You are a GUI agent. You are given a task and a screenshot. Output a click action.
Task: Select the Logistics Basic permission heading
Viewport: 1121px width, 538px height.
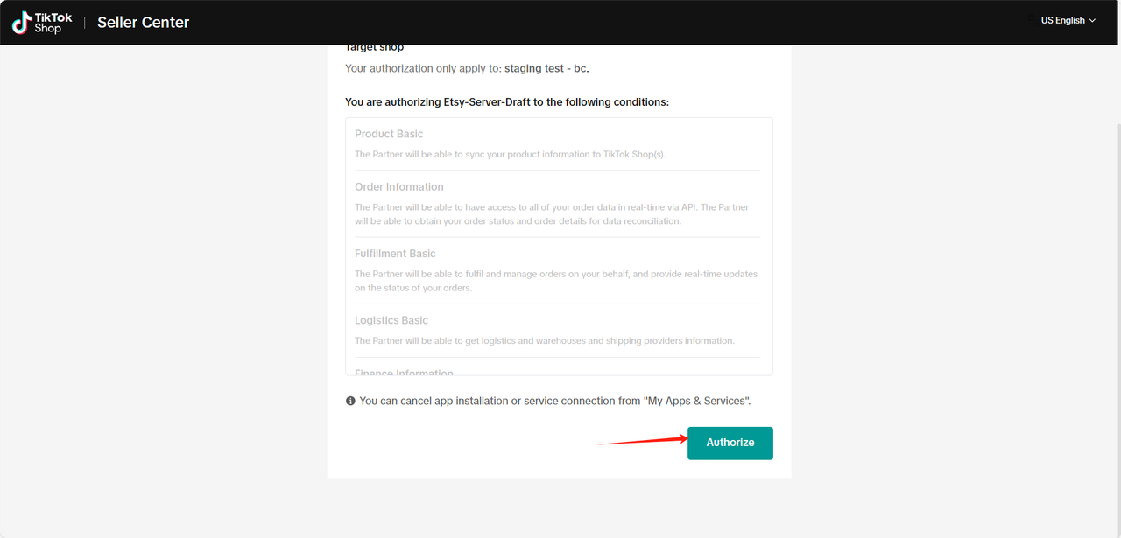(391, 320)
